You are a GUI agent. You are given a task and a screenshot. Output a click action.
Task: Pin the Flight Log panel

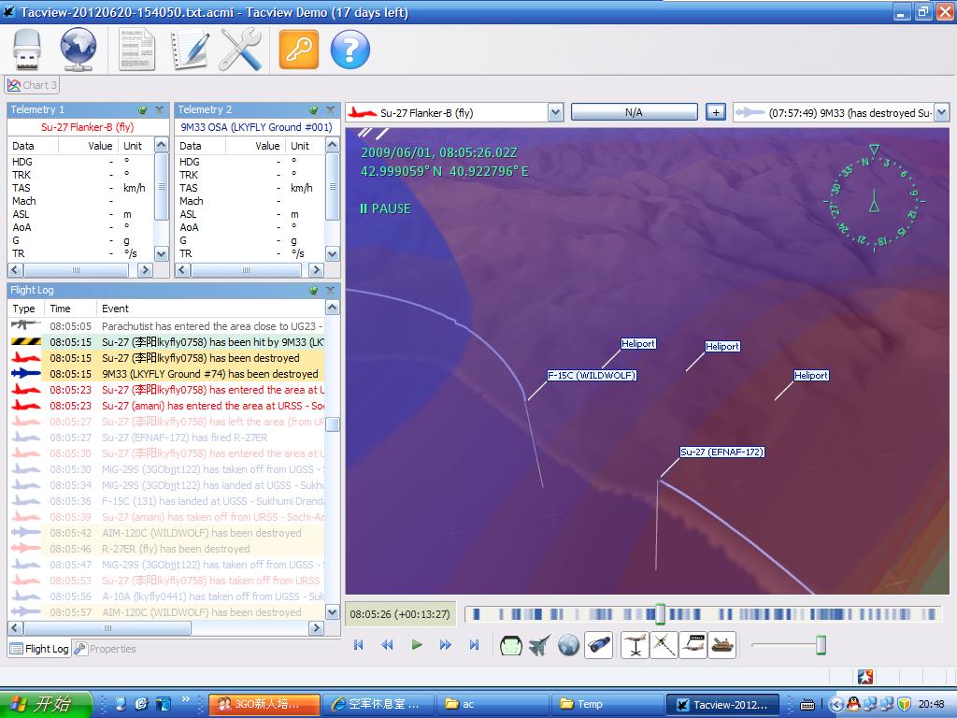click(x=314, y=291)
